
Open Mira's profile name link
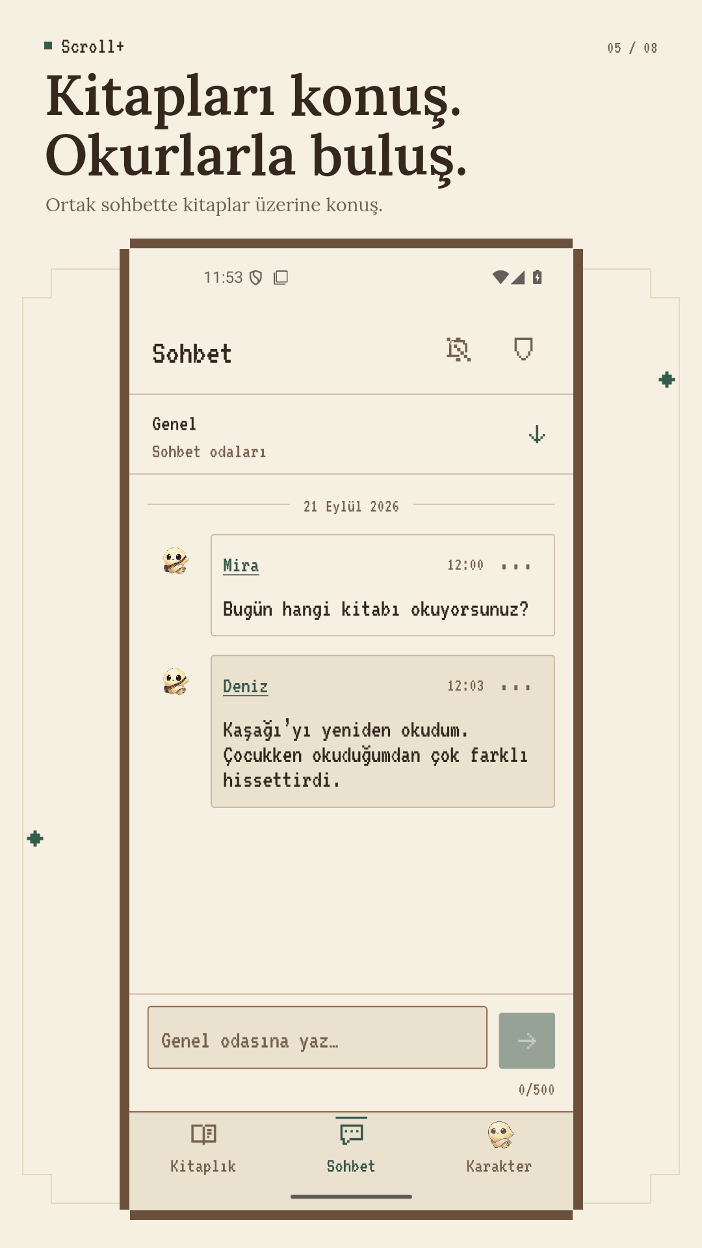[x=240, y=565]
